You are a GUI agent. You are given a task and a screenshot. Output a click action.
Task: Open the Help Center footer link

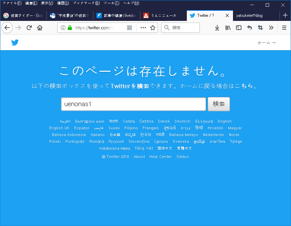tap(161, 157)
